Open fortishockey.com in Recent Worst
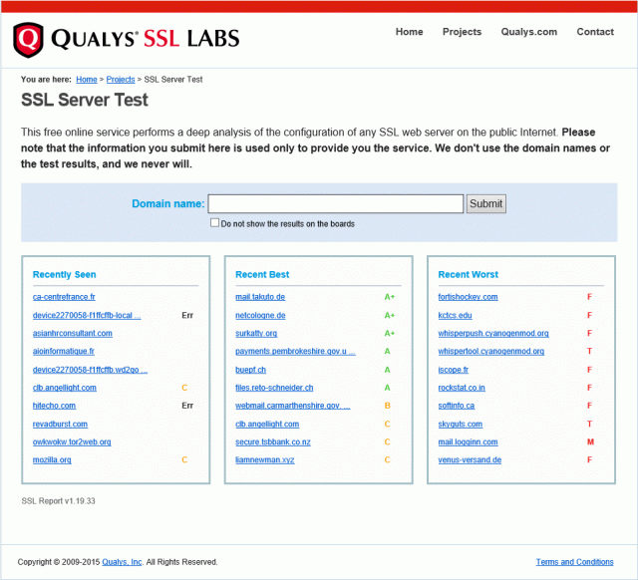 [468, 297]
